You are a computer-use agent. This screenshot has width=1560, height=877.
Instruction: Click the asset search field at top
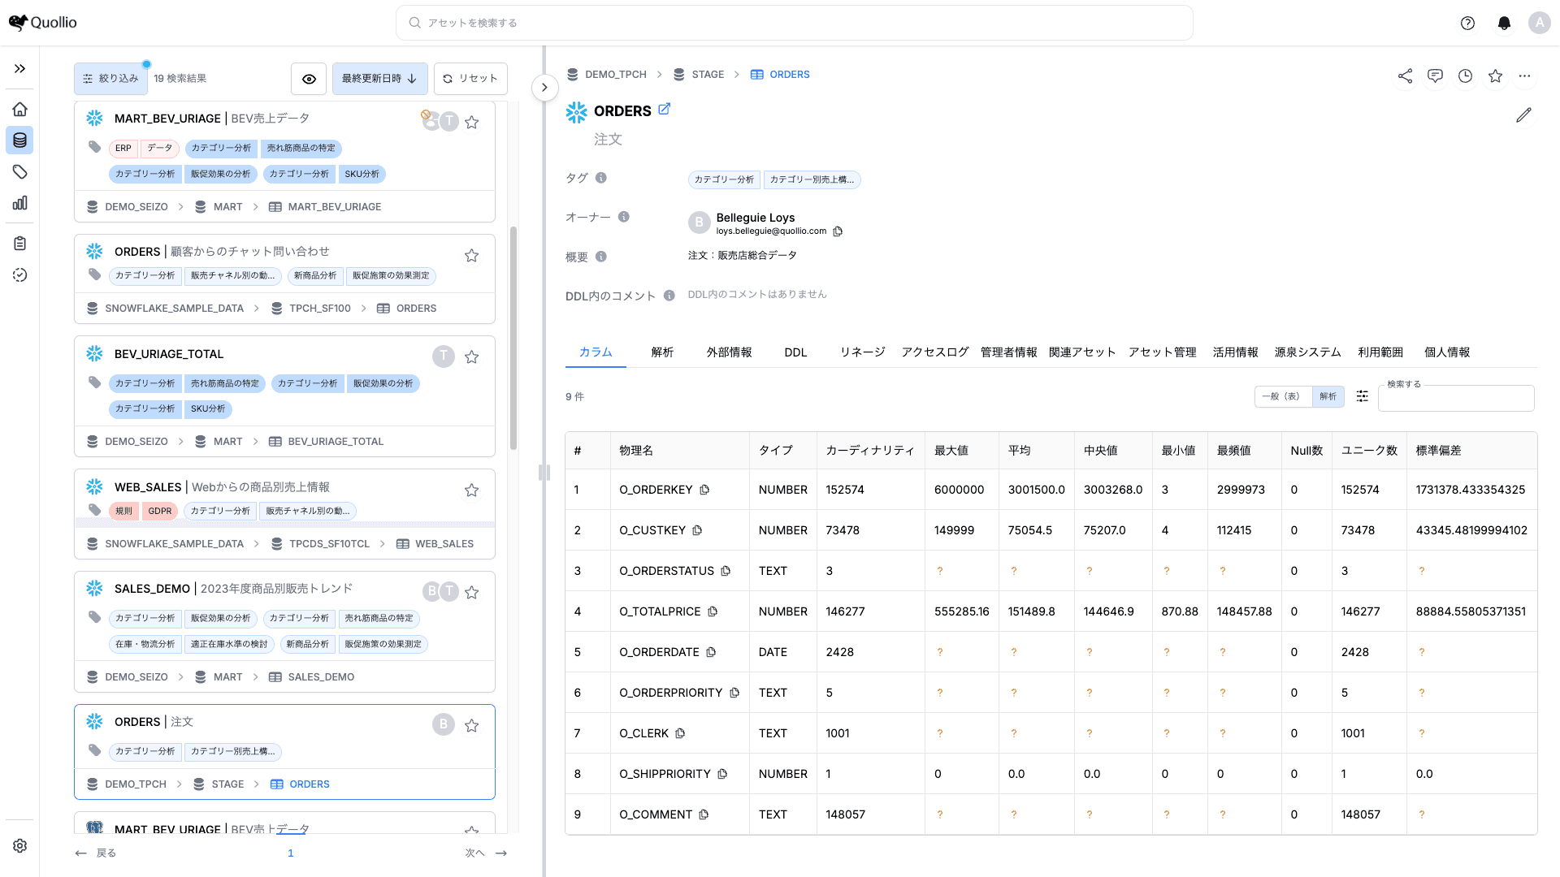[x=794, y=23]
